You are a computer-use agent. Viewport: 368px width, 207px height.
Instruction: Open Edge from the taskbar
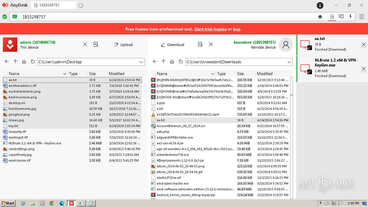[62, 203]
